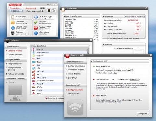Image resolution: width=156 pixels, height=121 pixels.
Task: Select the Arte channel logo
Action: click(34, 59)
